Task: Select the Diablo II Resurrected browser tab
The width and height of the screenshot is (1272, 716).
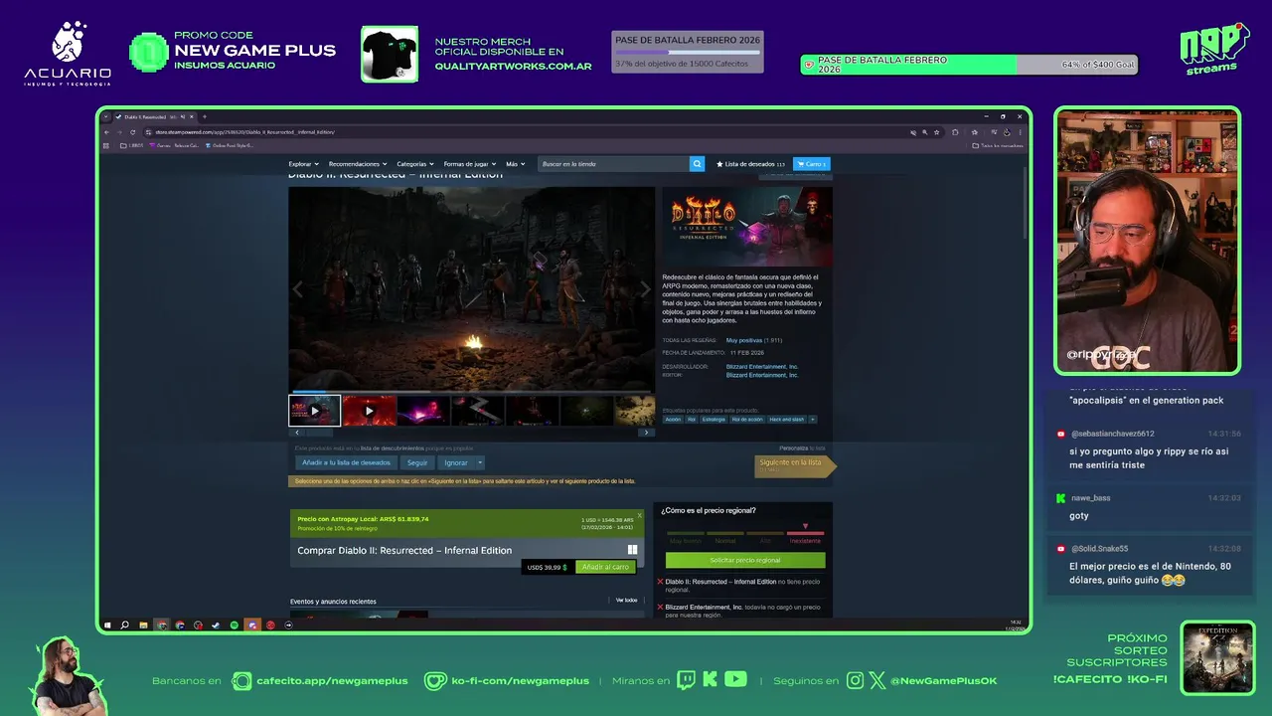Action: 154,117
